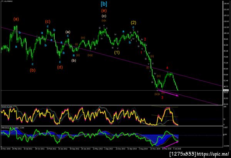
Task: Click the 1 Sep 2013 date label
Action: coord(109,149)
